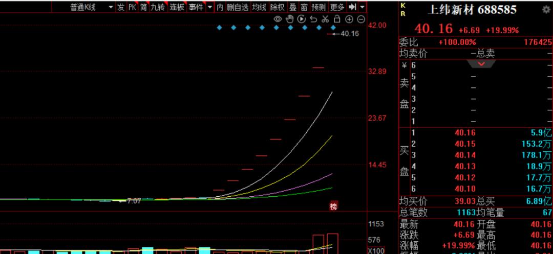Select the hand pan tool
The image size is (553, 254).
pos(290,19)
